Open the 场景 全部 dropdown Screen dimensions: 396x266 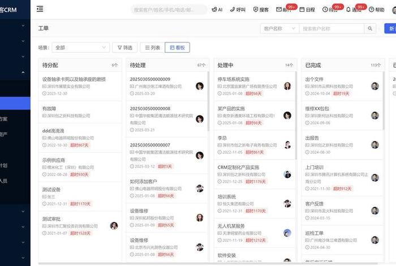pyautogui.click(x=80, y=48)
